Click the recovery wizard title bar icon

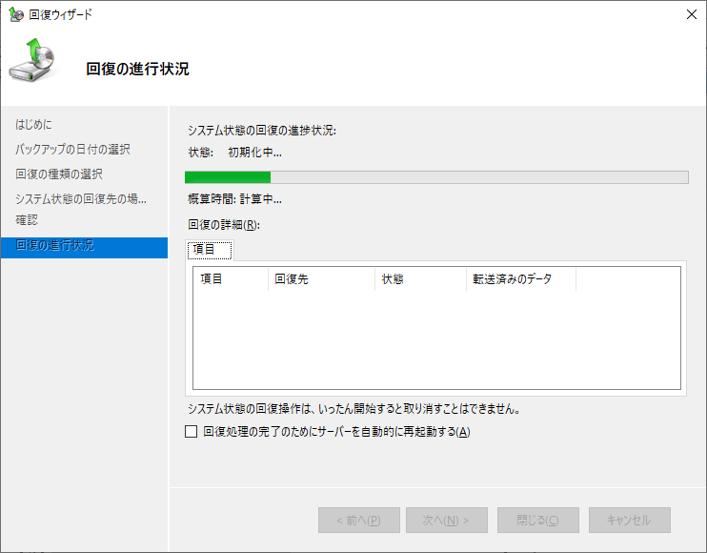(15, 14)
